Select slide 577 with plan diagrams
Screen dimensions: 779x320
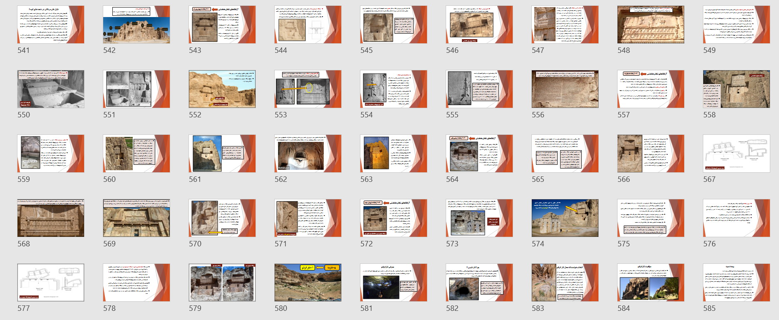click(51, 283)
